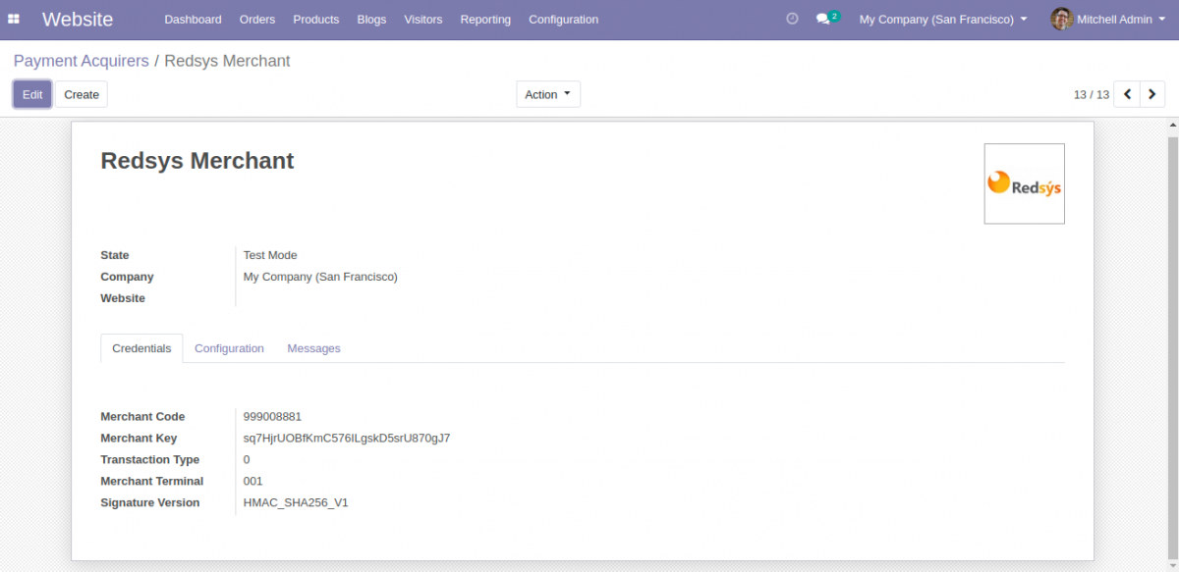The image size is (1179, 572).
Task: Switch to the Messages tab
Action: tap(313, 348)
